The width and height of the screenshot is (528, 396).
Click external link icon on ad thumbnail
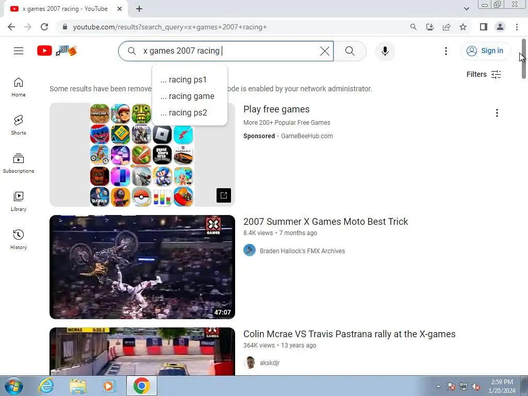224,195
